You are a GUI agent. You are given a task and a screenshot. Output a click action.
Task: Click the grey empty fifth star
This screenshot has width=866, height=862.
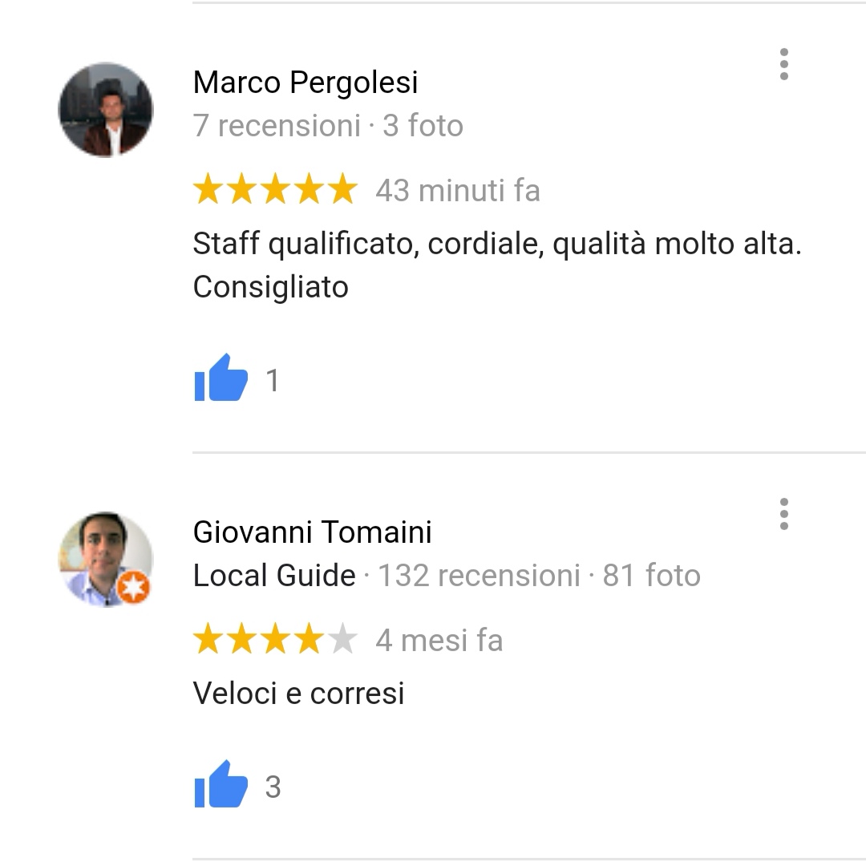[342, 638]
